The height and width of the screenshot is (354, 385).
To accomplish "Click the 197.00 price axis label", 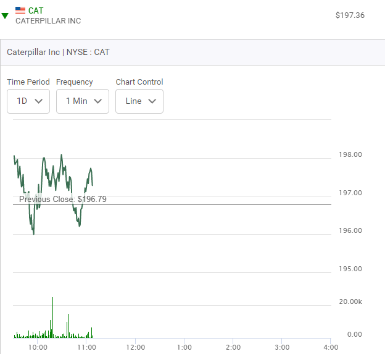I will tap(350, 193).
